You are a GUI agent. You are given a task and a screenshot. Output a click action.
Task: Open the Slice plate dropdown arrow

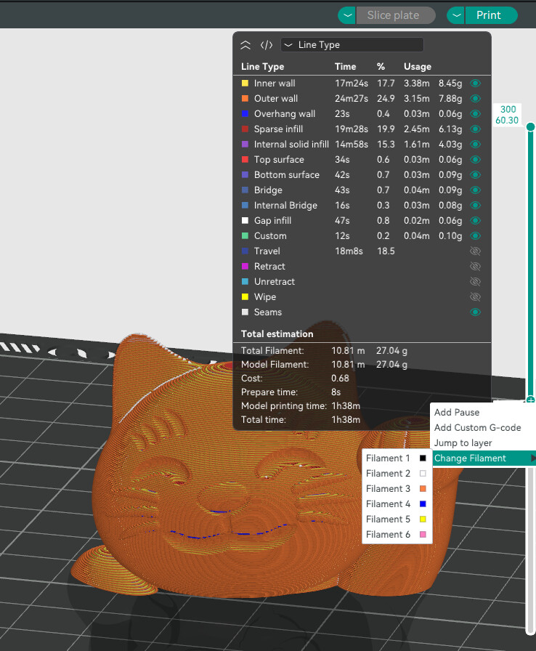[347, 15]
